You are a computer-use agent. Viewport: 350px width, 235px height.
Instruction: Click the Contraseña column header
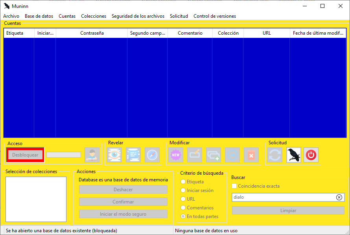click(92, 33)
